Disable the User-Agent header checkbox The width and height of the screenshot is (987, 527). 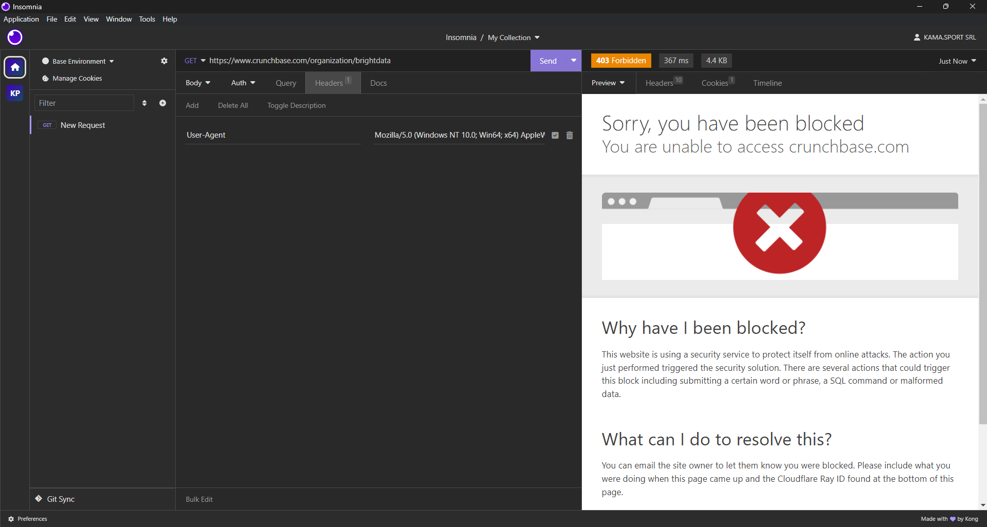[x=555, y=135]
